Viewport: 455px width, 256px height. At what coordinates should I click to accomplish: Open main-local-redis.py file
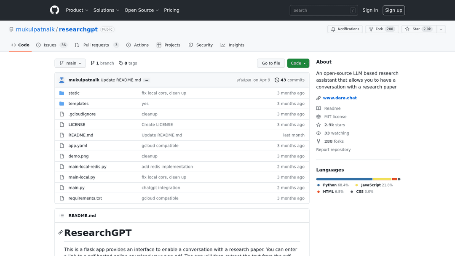(87, 167)
